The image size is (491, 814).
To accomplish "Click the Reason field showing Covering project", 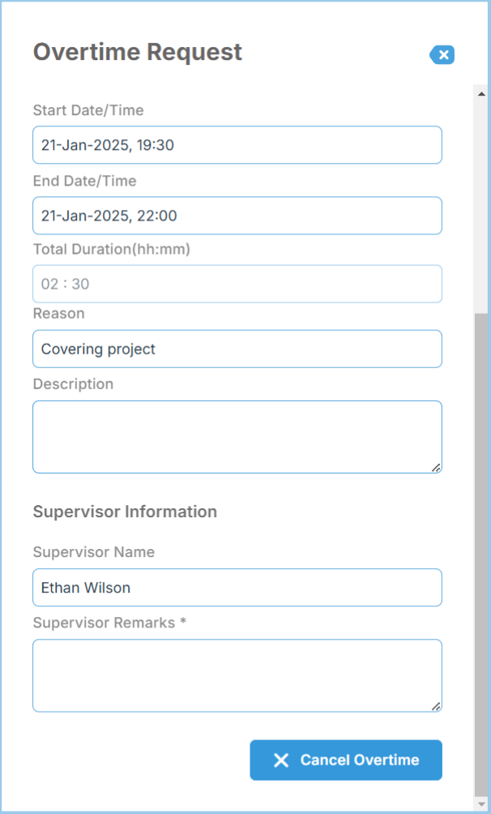I will coord(237,349).
